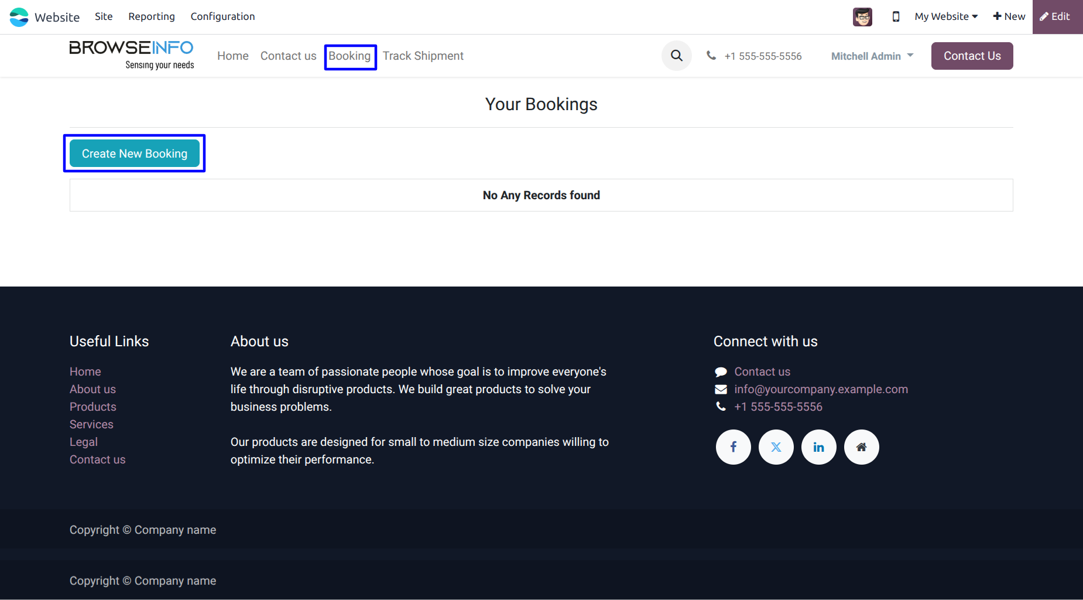Screen dimensions: 1083x600
Task: Click the info@yourcompany.example.com email link
Action: [821, 389]
